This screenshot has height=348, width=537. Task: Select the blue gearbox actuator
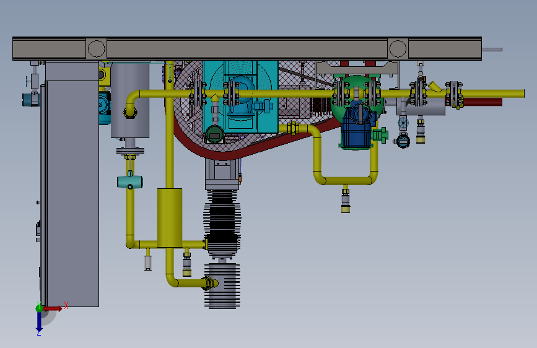(357, 127)
